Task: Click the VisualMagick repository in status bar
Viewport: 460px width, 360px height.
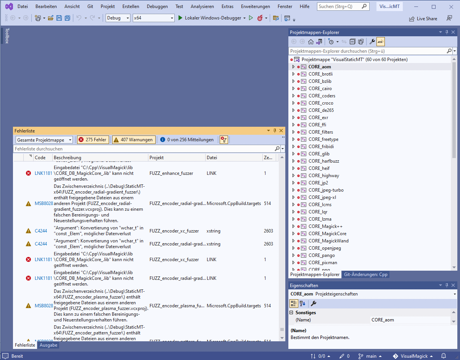Action: point(413,356)
